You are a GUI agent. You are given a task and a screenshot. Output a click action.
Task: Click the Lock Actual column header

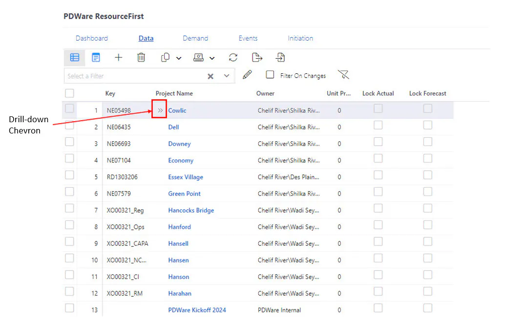tap(378, 93)
